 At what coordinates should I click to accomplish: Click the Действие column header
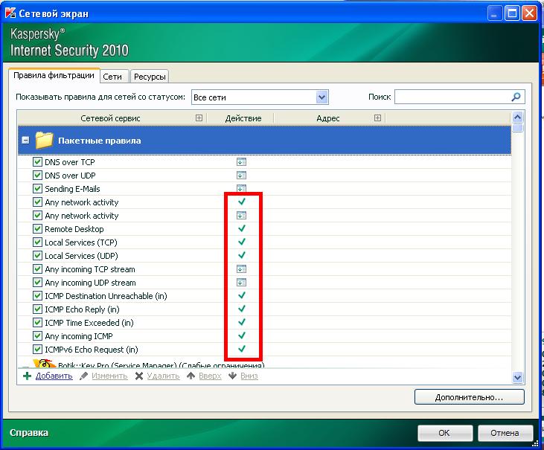tap(243, 118)
